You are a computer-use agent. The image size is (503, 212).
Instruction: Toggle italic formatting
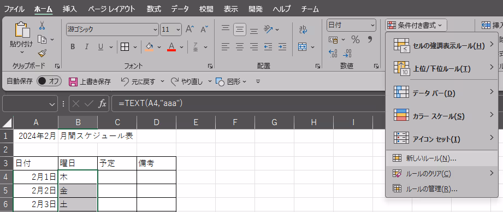coord(86,47)
